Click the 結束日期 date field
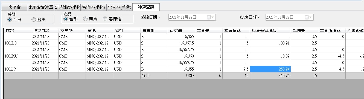 coord(290,17)
